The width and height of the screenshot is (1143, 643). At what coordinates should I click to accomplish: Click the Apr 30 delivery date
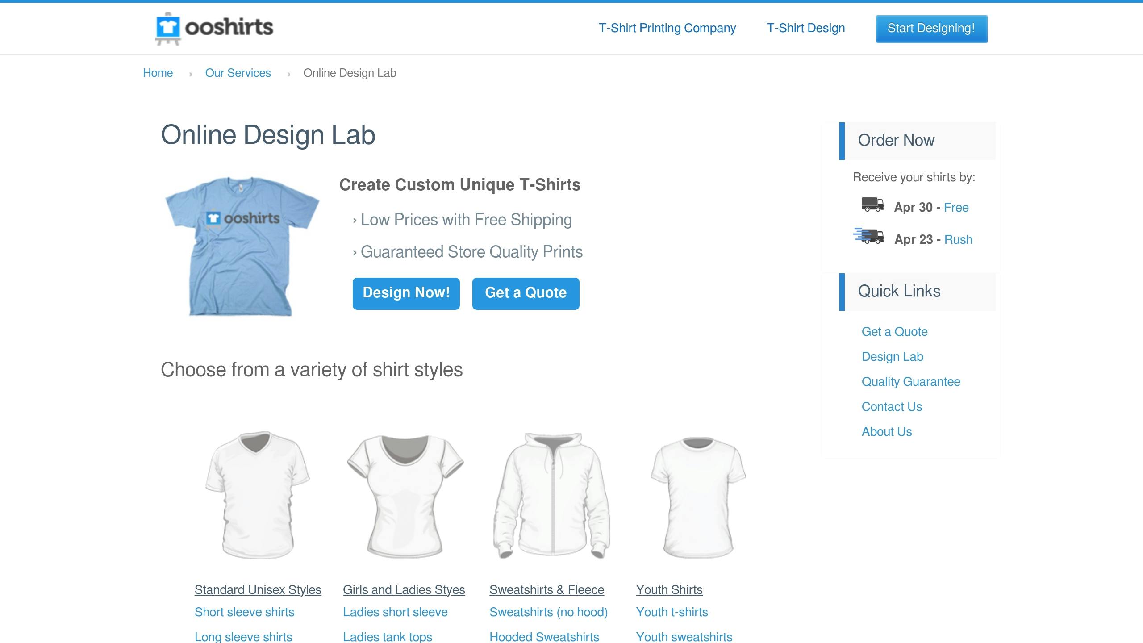click(913, 207)
